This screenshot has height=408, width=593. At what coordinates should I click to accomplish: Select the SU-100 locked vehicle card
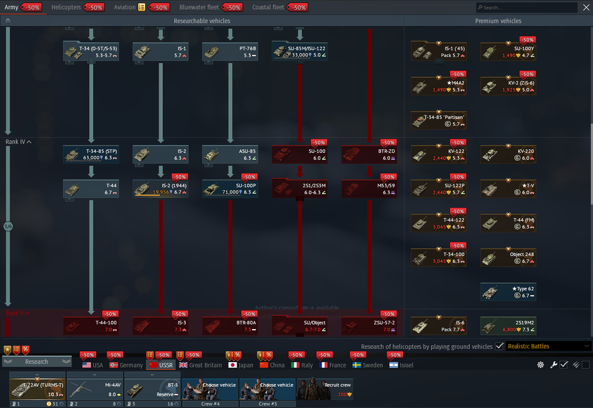(300, 154)
